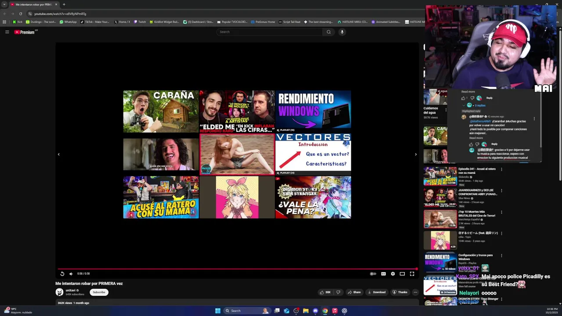Image resolution: width=562 pixels, height=316 pixels.
Task: Play the DIGIMON STORY ¿Vale la pena? end-screen video
Action: (x=313, y=197)
